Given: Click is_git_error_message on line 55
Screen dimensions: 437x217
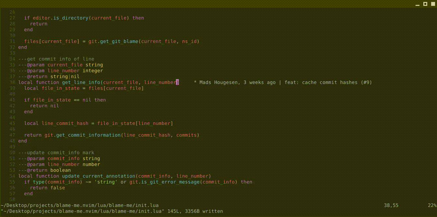Looking at the screenshot, I should click(170, 182).
